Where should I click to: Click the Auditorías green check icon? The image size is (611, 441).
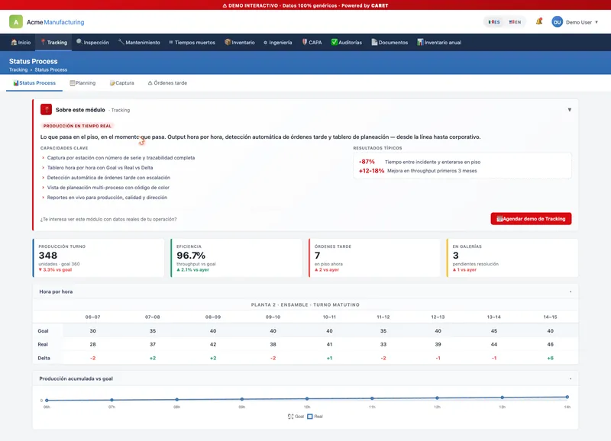click(x=334, y=42)
